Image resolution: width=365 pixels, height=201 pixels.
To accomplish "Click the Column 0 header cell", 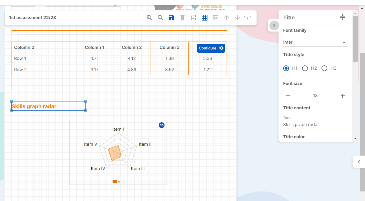I will click(44, 47).
